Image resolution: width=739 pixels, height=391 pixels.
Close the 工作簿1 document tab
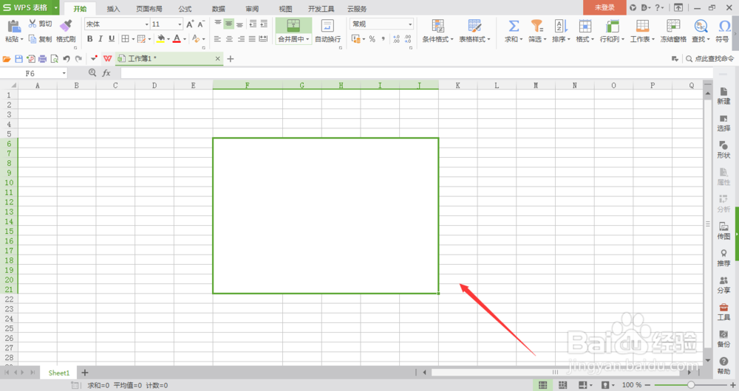coord(217,59)
